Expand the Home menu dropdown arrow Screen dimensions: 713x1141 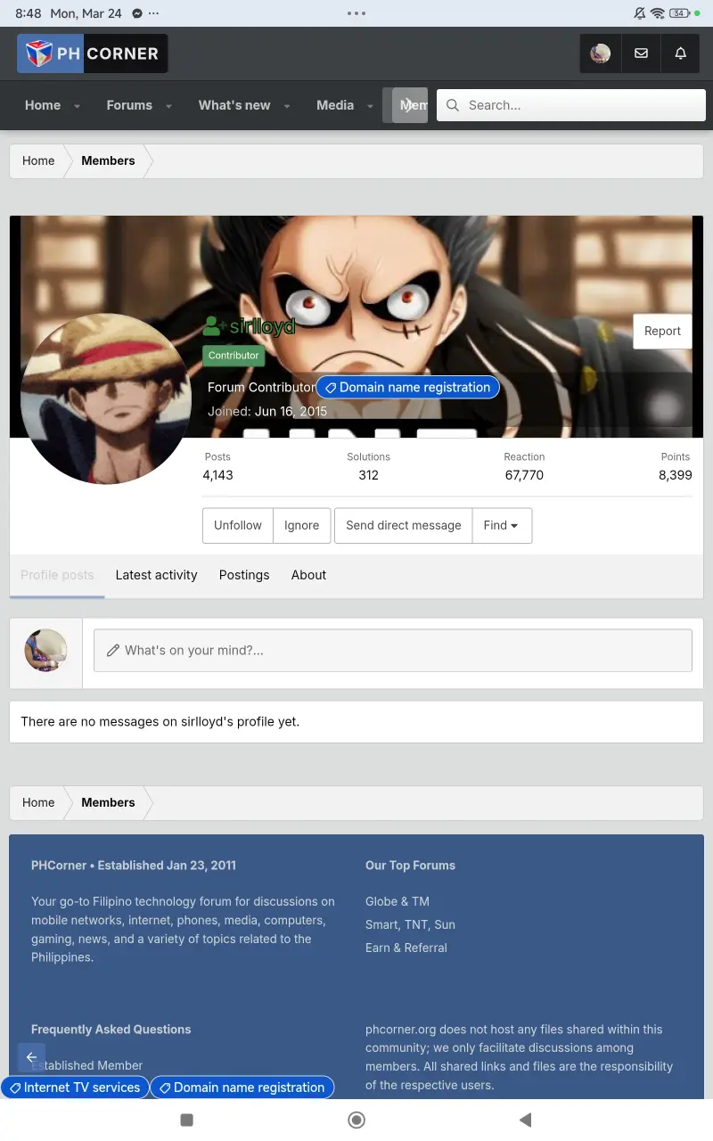(77, 106)
